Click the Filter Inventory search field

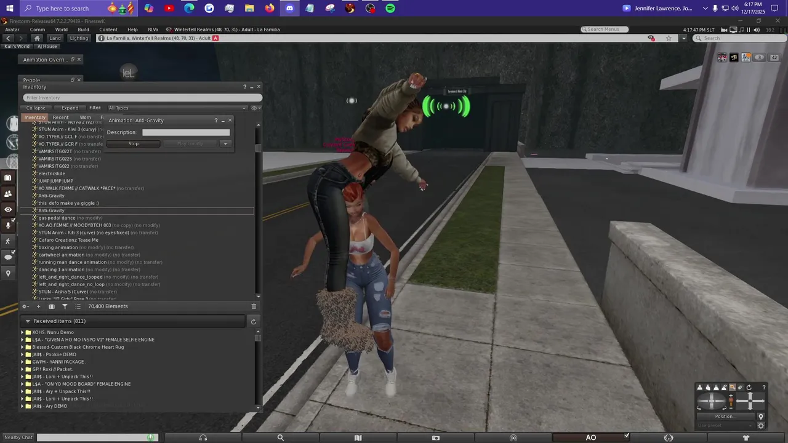[143, 98]
